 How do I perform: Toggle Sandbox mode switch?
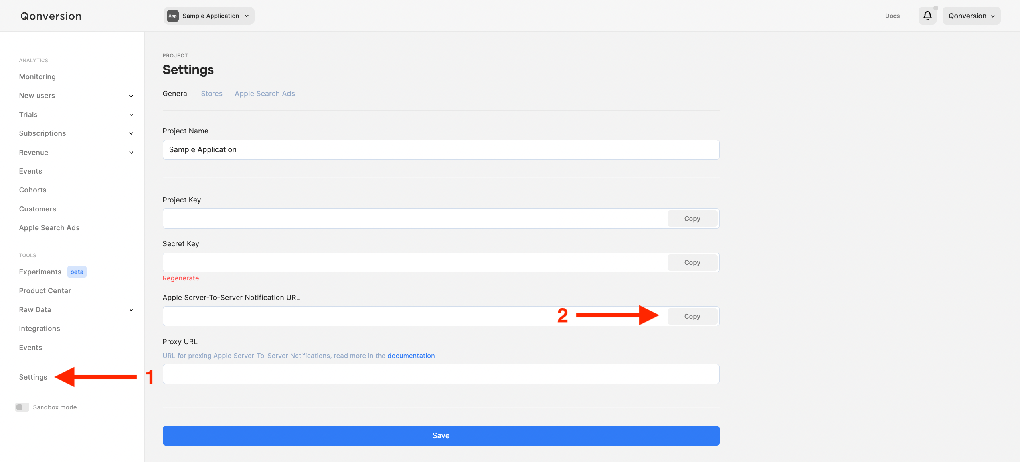[x=22, y=407]
